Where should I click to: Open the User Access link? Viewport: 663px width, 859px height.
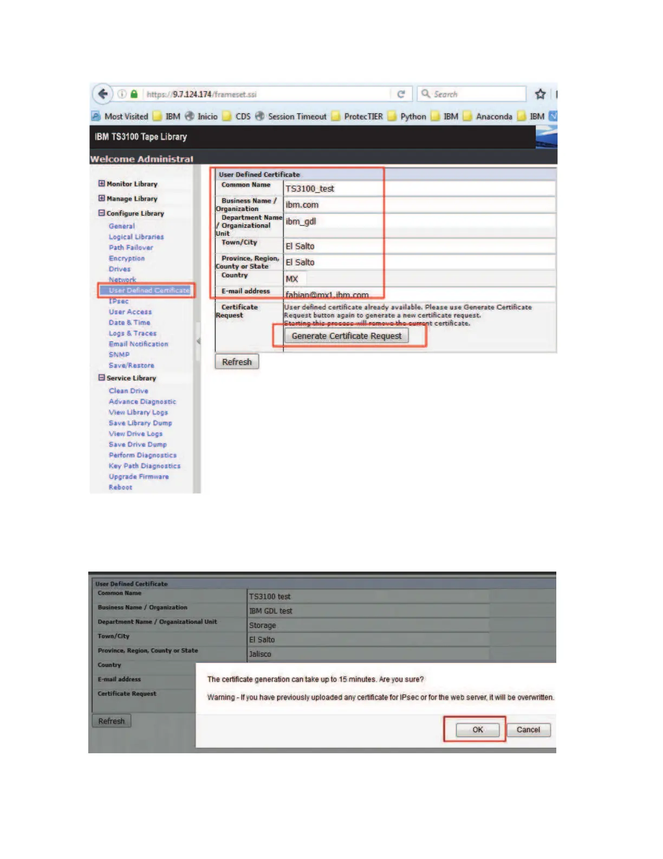point(130,312)
